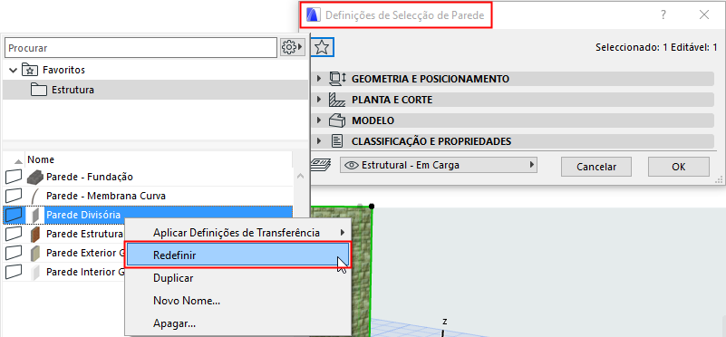Click the wall type icon for Parede Interior

coord(14,272)
